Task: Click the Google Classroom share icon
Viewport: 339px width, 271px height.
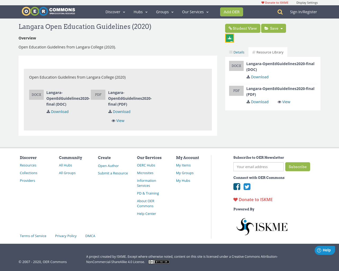Action: (230, 38)
